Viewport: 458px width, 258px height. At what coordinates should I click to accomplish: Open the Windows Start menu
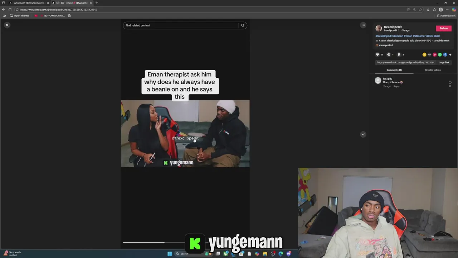point(170,254)
